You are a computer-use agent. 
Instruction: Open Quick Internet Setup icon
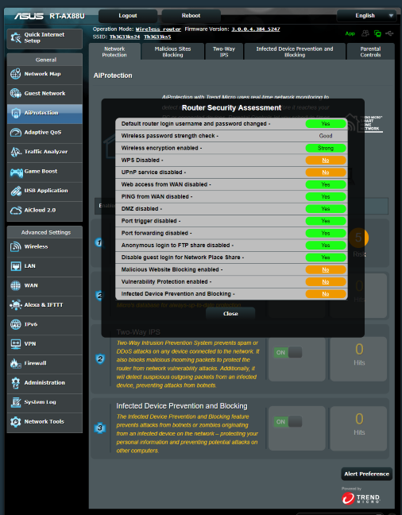(16, 38)
